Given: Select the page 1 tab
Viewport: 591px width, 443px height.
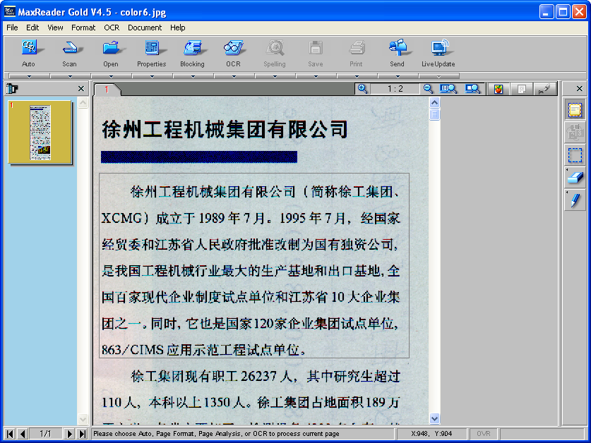Looking at the screenshot, I should [x=107, y=90].
